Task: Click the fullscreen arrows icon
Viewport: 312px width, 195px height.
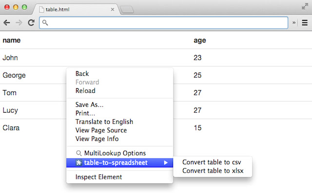Action: [305, 6]
